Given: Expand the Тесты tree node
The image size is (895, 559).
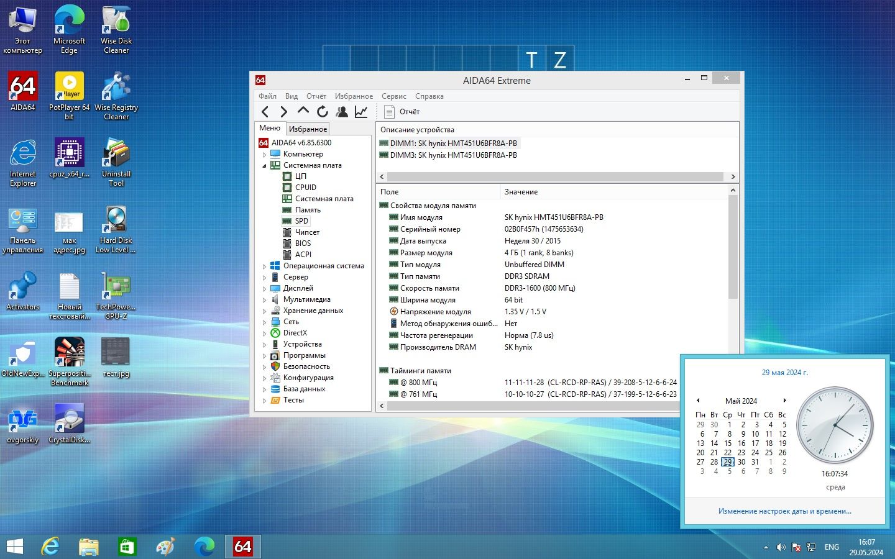Looking at the screenshot, I should (264, 400).
